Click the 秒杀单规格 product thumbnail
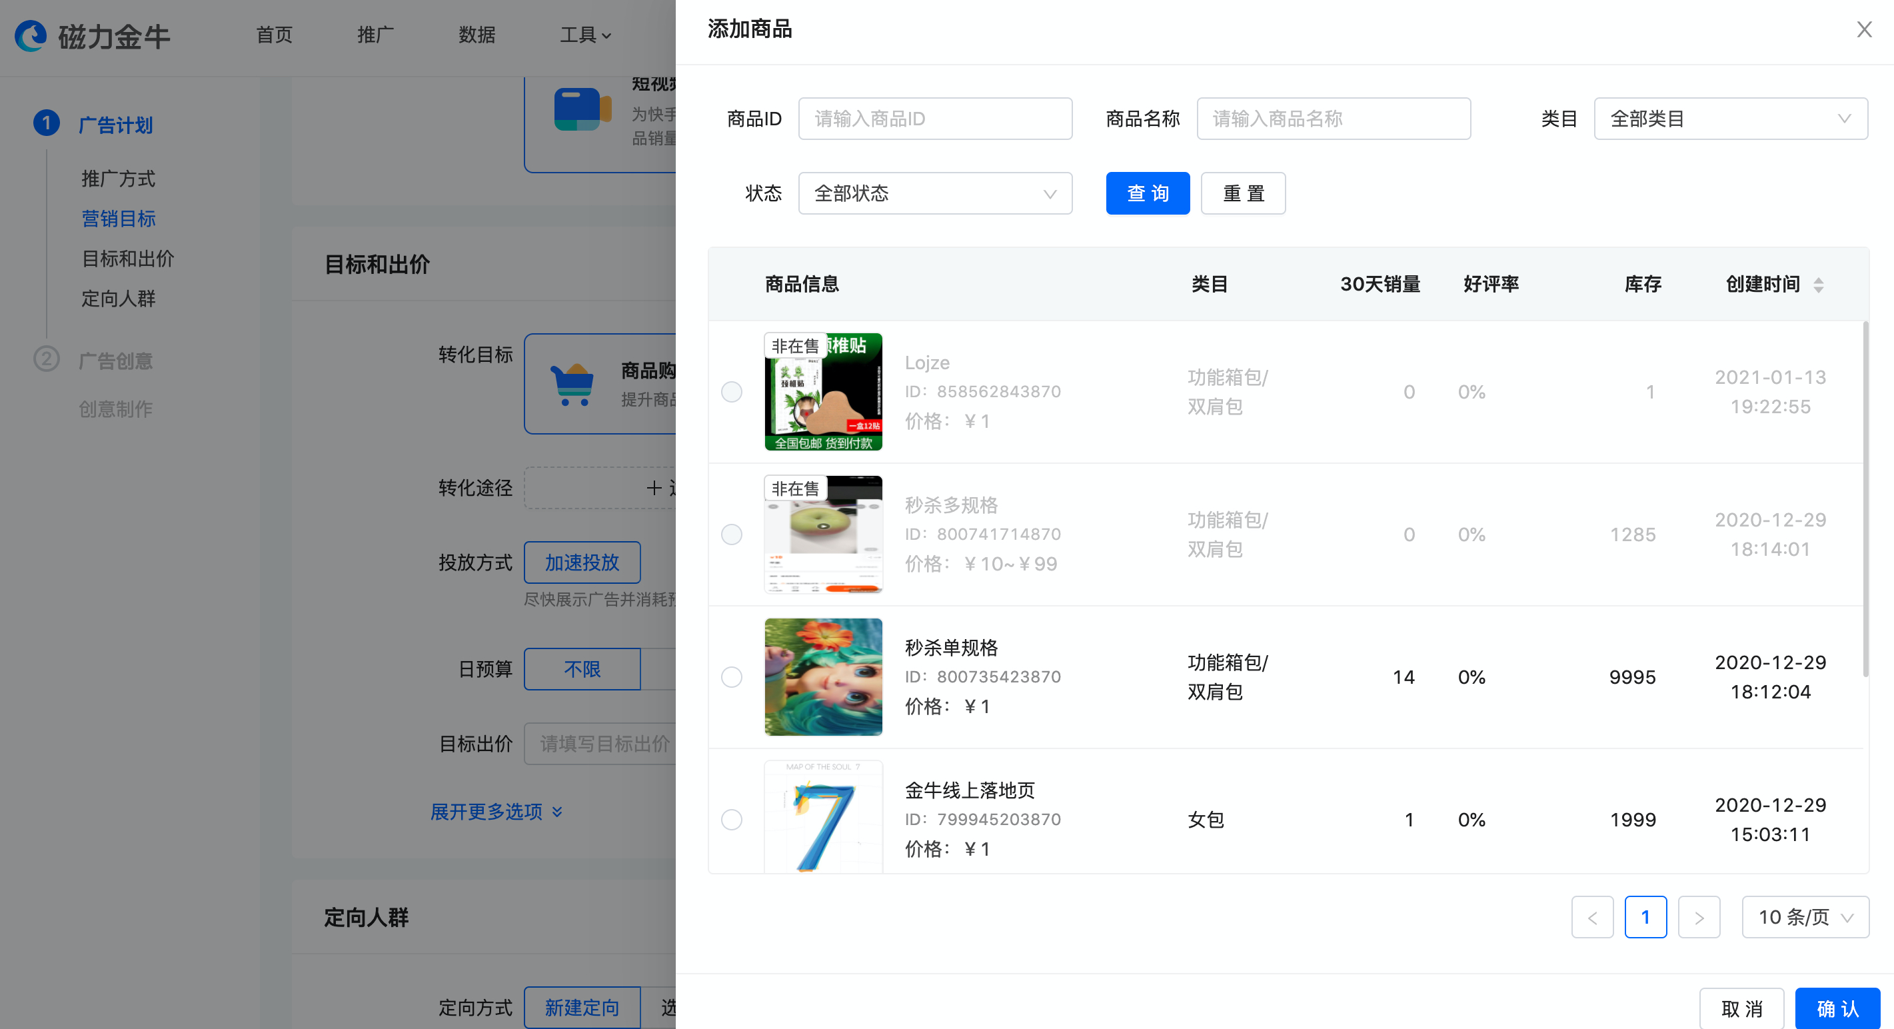The height and width of the screenshot is (1029, 1894). pyautogui.click(x=824, y=677)
